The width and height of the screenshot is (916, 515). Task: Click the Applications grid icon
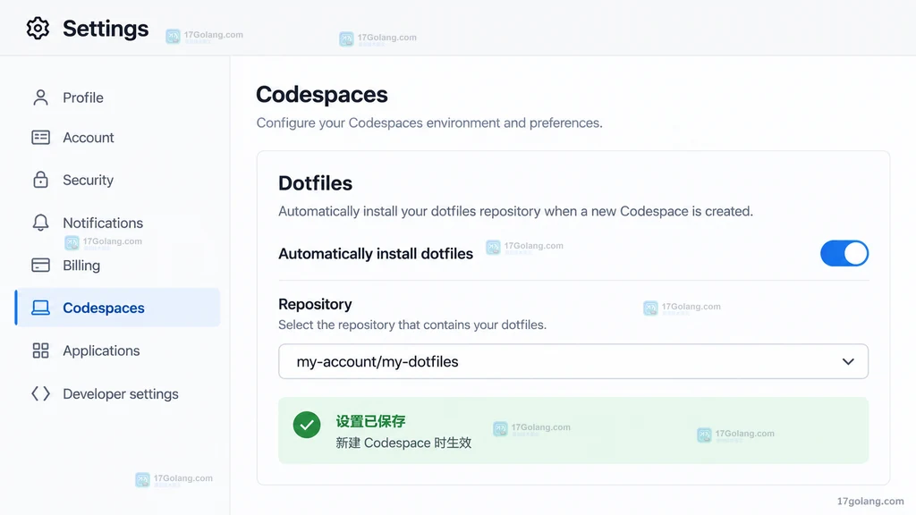tap(40, 350)
